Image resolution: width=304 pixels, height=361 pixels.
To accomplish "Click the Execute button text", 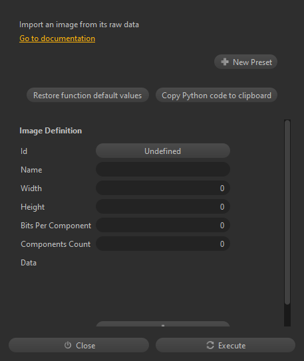I will coord(232,345).
